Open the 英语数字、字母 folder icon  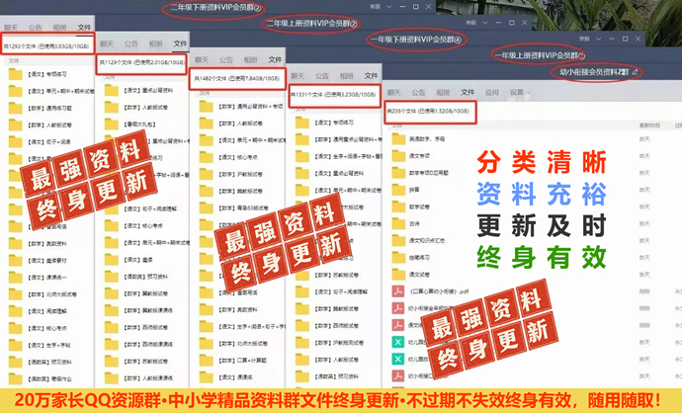(398, 139)
